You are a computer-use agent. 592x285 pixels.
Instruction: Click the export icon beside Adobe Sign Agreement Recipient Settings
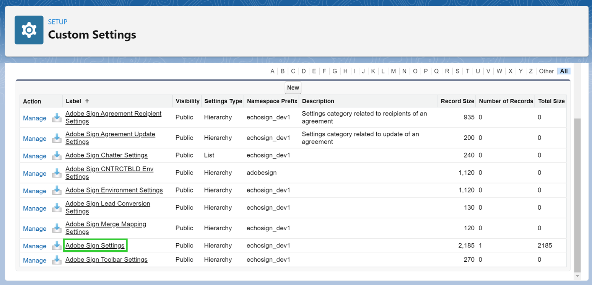click(57, 118)
